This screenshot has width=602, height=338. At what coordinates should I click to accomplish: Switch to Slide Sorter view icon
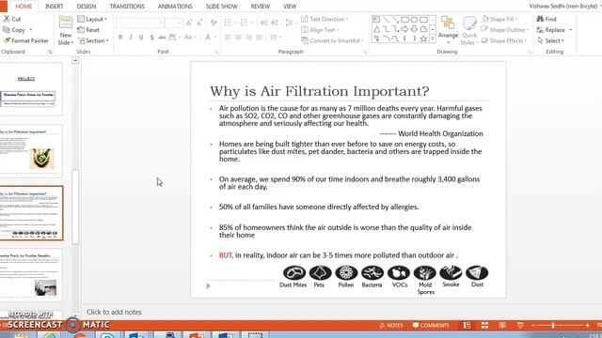coord(485,326)
